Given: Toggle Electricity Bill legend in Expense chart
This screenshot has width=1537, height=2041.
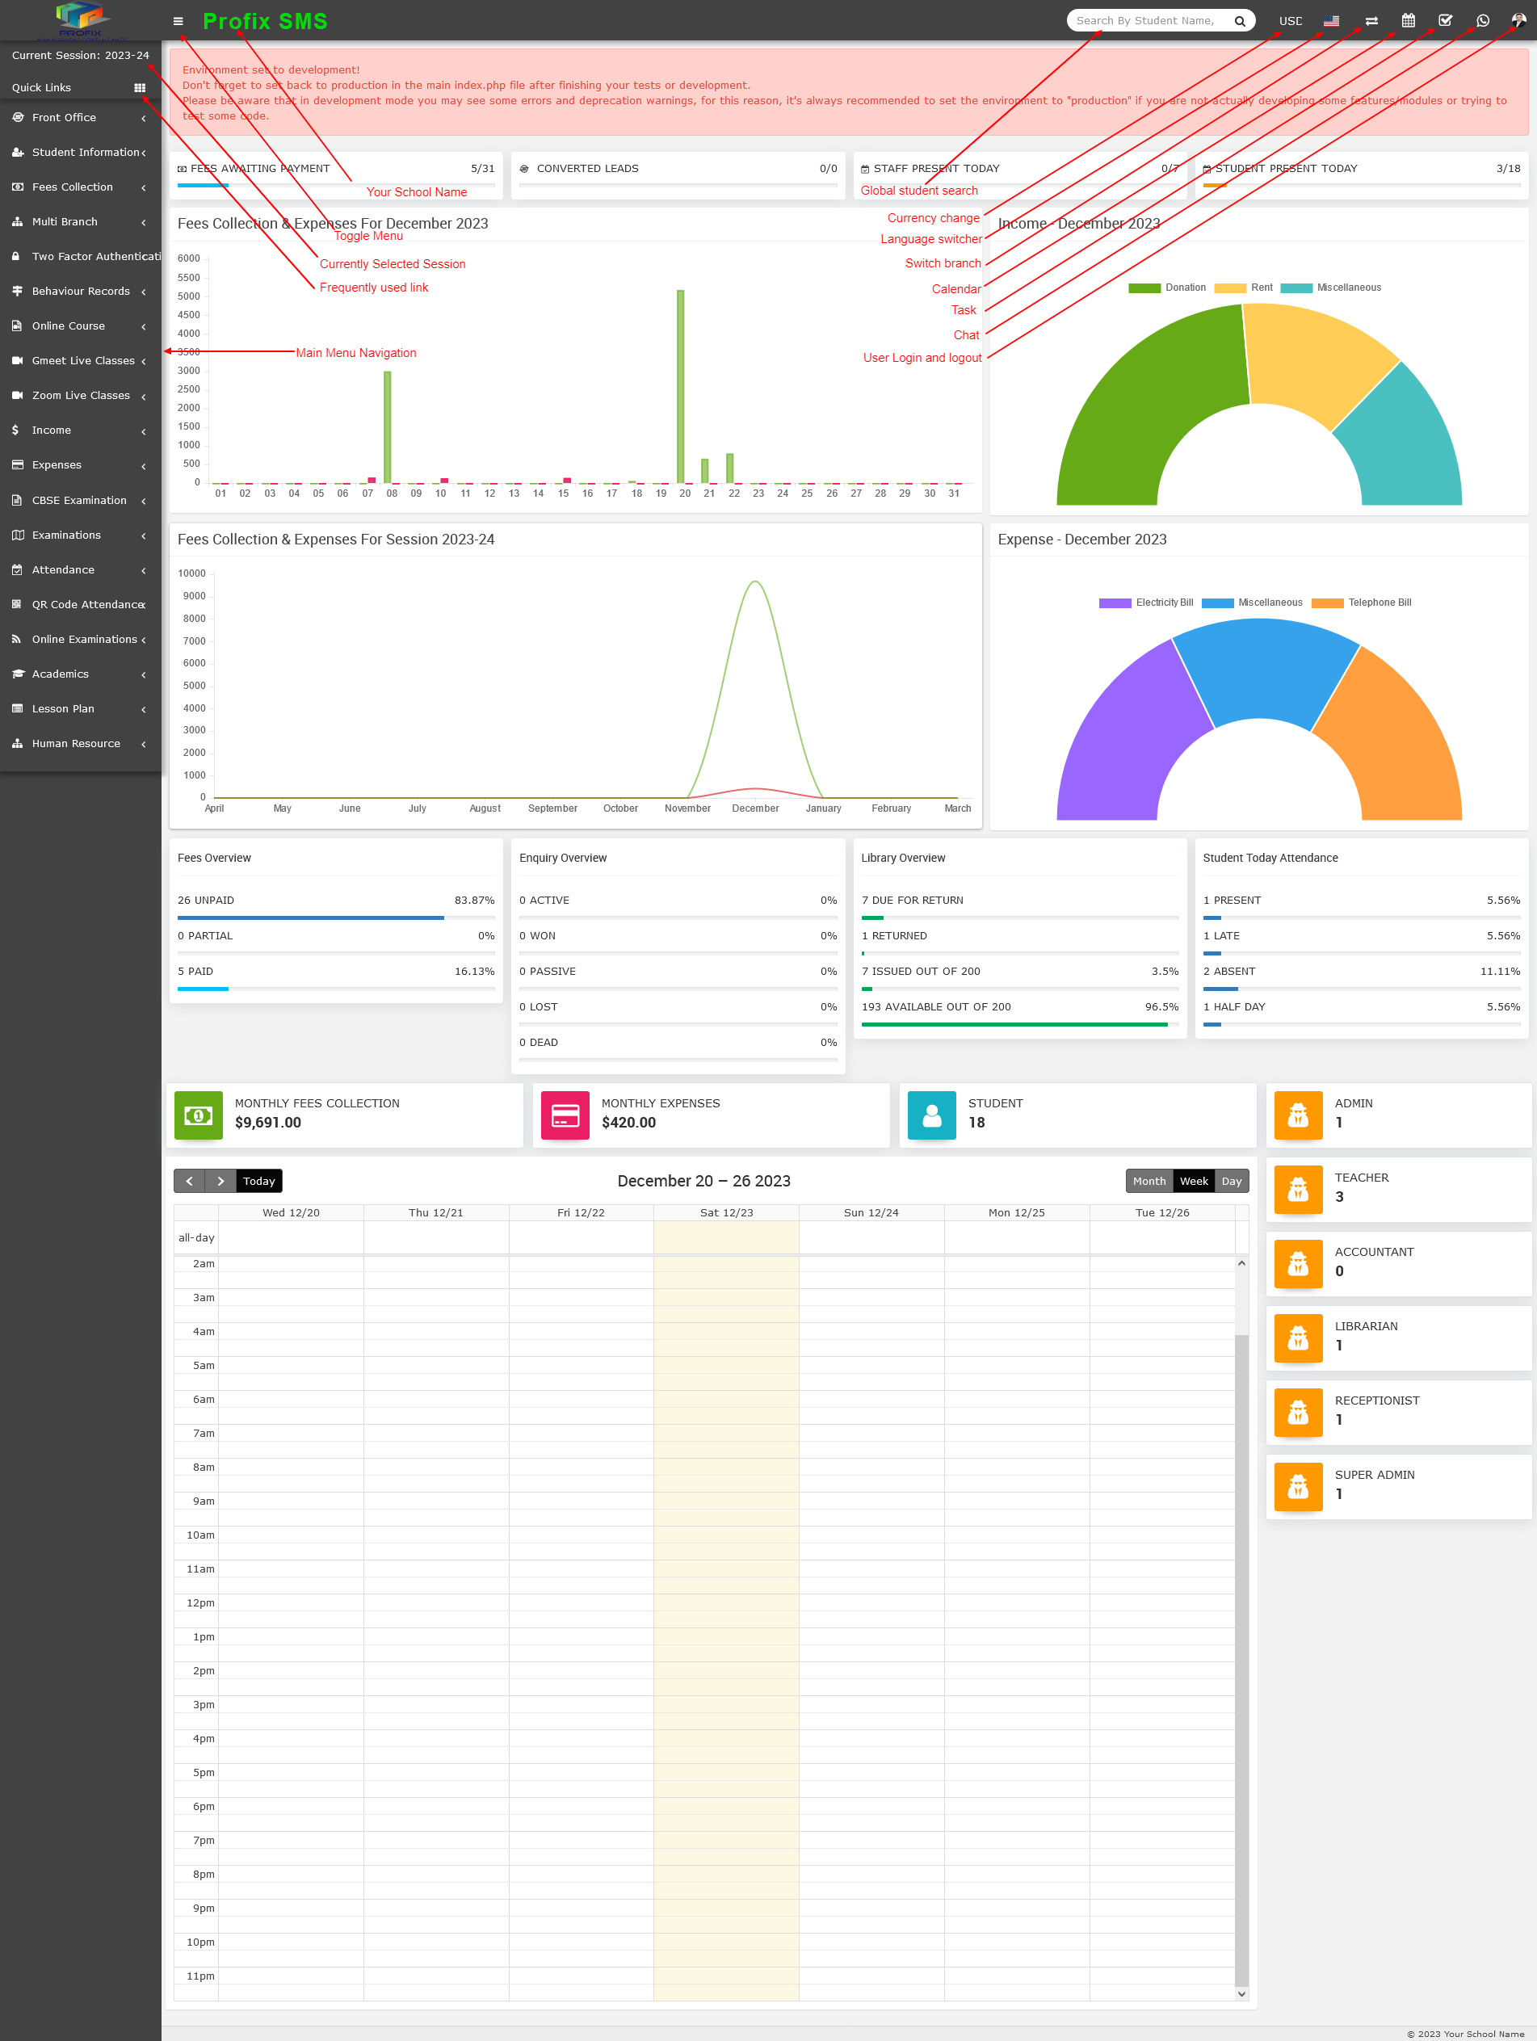Looking at the screenshot, I should [1145, 603].
